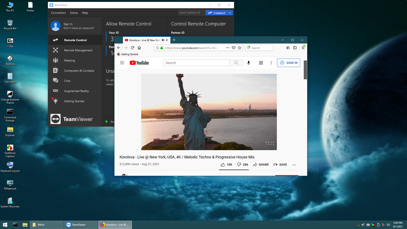Save the video to a playlist
Screen dimensions: 407x229
(x=280, y=164)
